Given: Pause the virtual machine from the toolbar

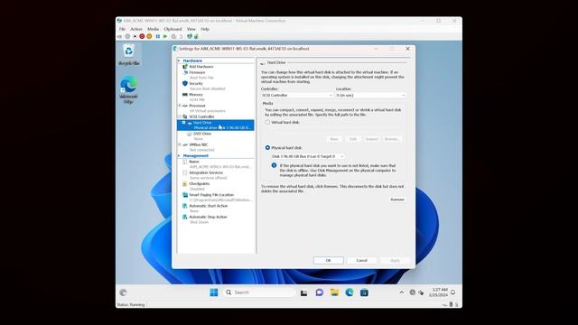Looking at the screenshot, I should click(x=158, y=36).
